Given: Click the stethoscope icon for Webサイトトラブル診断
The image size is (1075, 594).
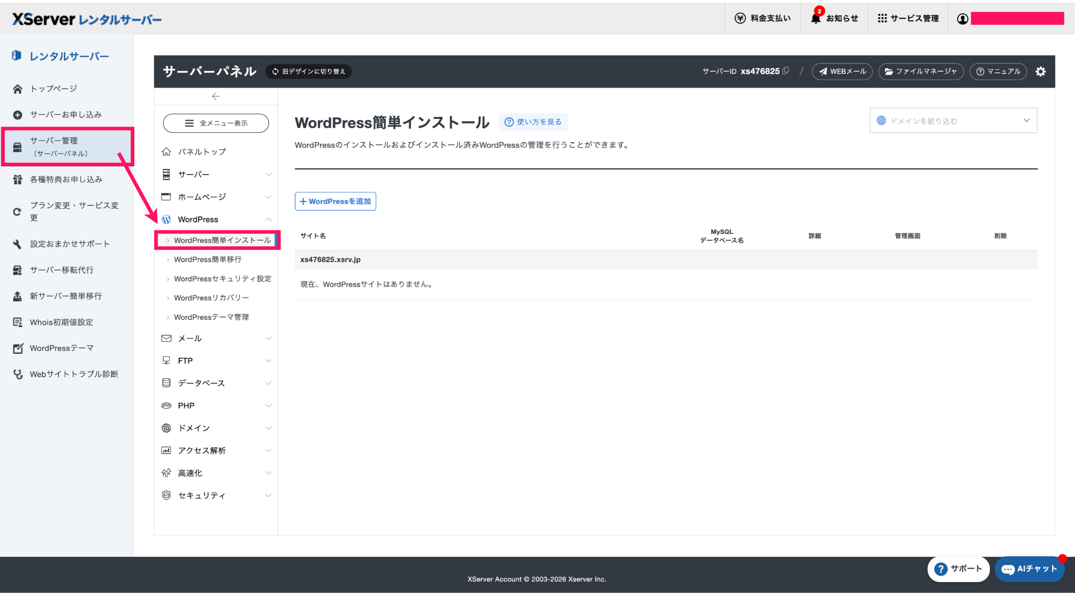Looking at the screenshot, I should [x=18, y=374].
